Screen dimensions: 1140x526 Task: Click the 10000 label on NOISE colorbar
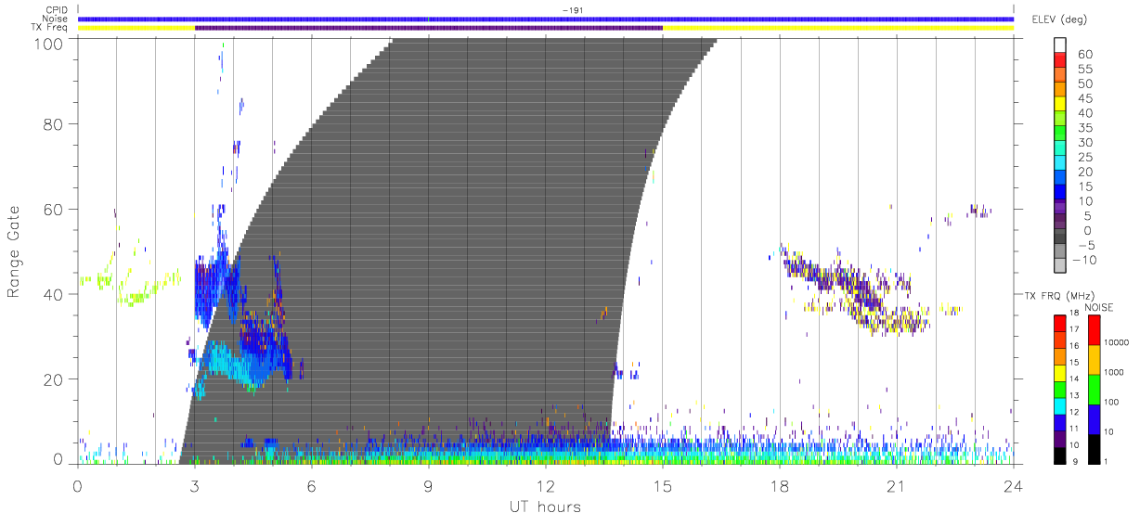coord(1118,342)
